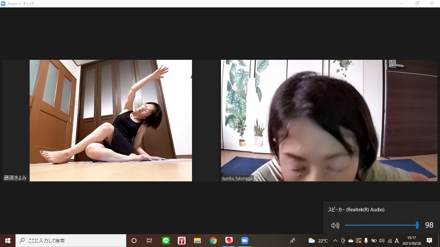Launch Google Chrome from the taskbar

pos(213,241)
